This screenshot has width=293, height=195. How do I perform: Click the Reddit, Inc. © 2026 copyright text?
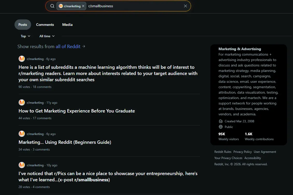coord(241,164)
